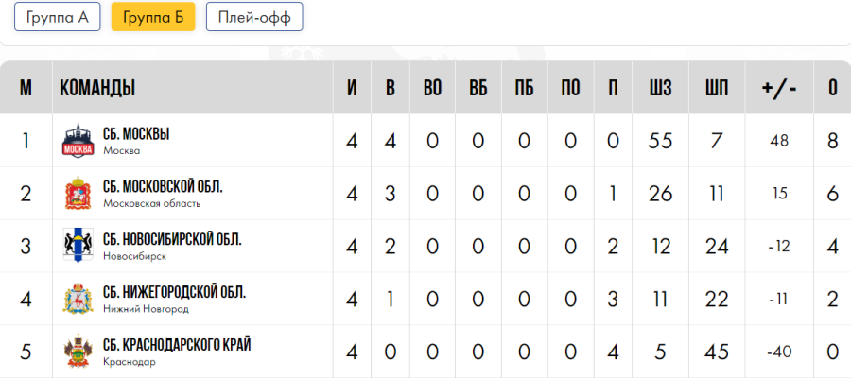Click the Krasnodar Krai team crest icon
The width and height of the screenshot is (851, 378).
(x=78, y=351)
